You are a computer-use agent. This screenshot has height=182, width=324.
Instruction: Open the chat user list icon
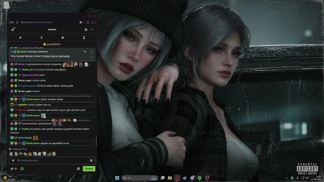point(86,30)
